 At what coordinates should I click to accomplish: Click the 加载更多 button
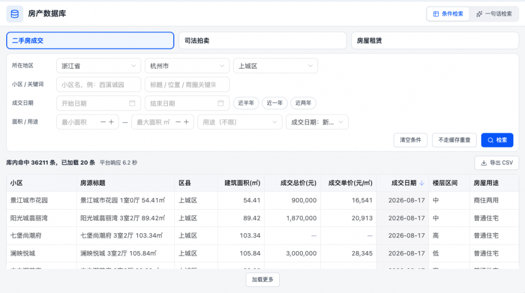click(262, 280)
